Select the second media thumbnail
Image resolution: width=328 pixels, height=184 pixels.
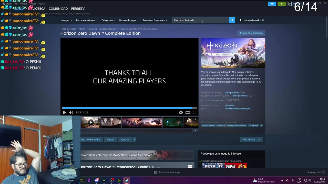[x=111, y=122]
